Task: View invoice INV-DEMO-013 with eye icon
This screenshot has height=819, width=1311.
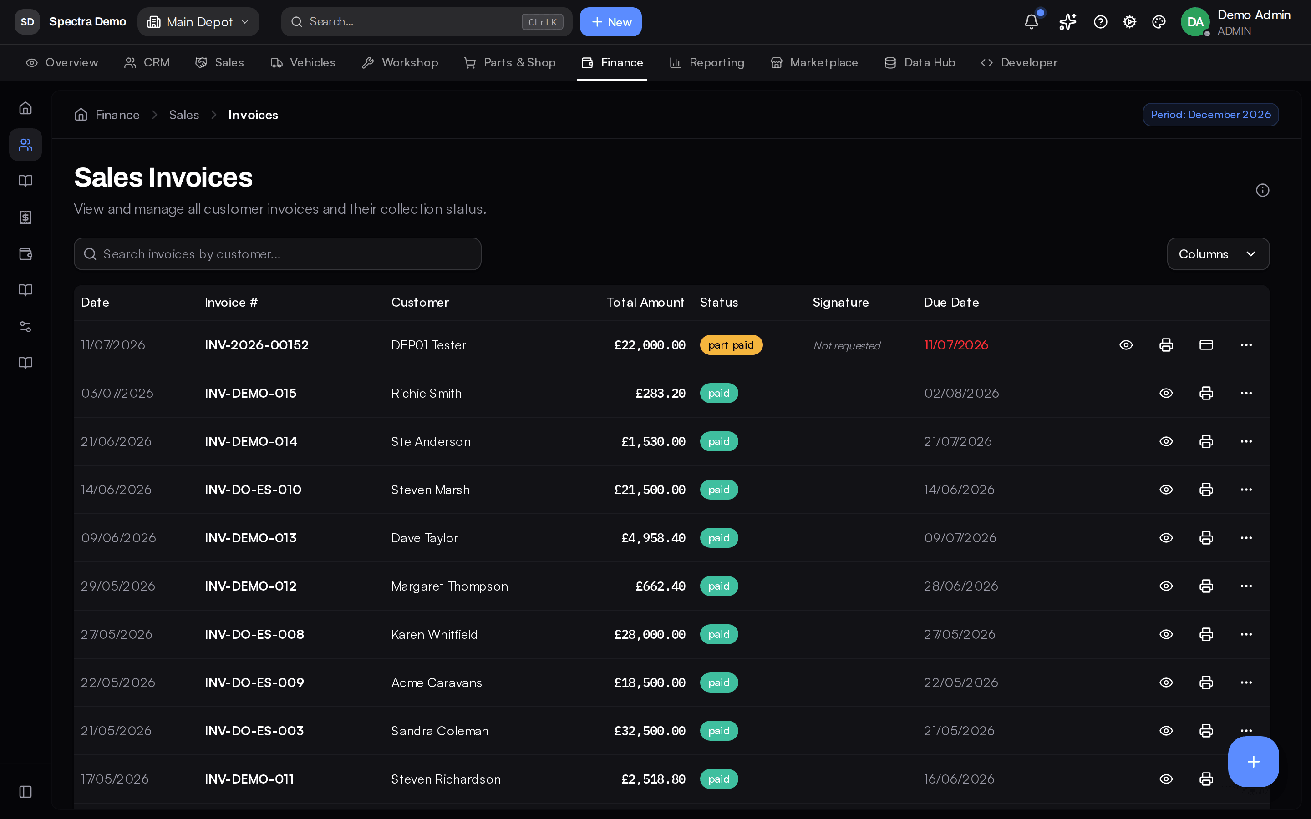Action: click(1166, 538)
